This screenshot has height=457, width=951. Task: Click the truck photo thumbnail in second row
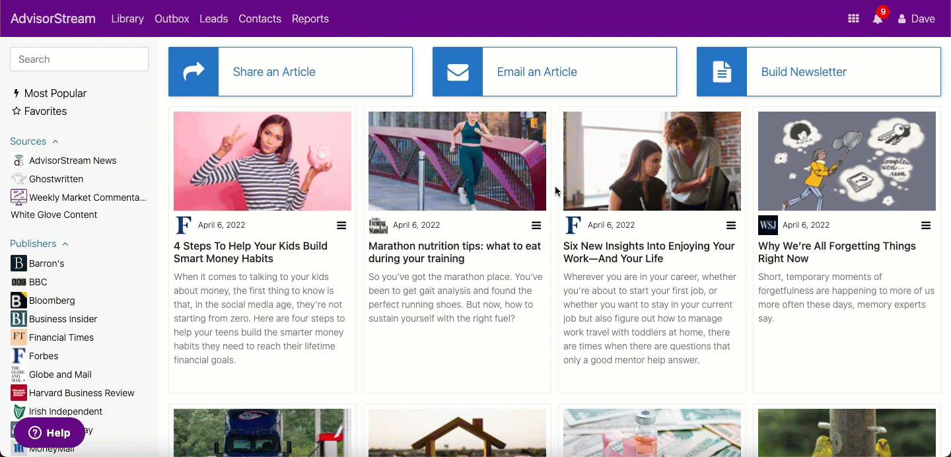tap(262, 433)
